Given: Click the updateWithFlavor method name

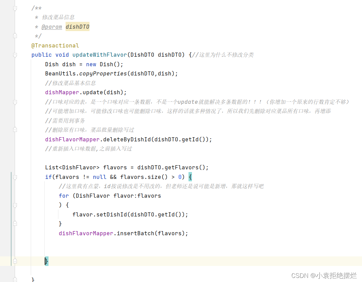Looking at the screenshot, I should coord(99,55).
